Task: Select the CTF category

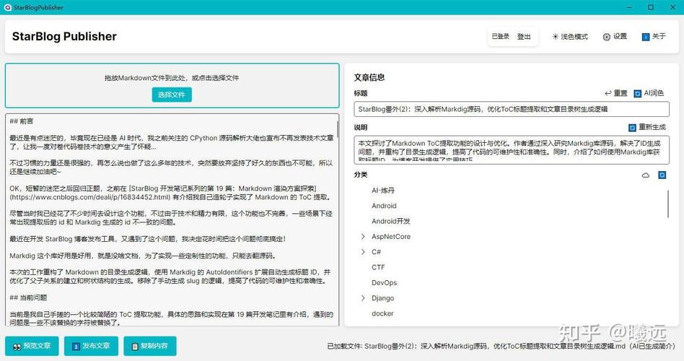Action: pyautogui.click(x=378, y=267)
